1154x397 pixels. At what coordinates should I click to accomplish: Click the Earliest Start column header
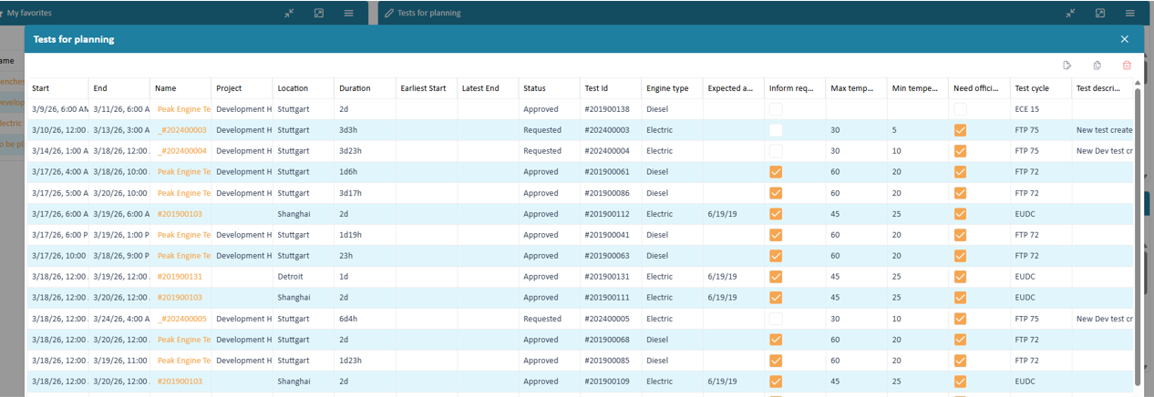click(x=427, y=88)
